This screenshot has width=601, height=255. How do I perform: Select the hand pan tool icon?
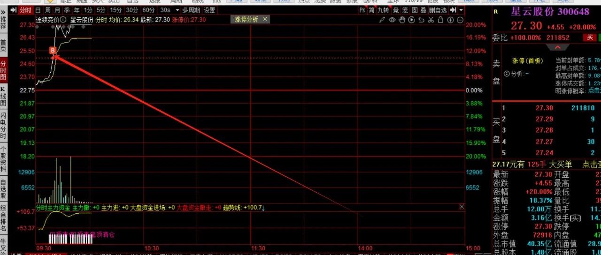[x=402, y=20]
